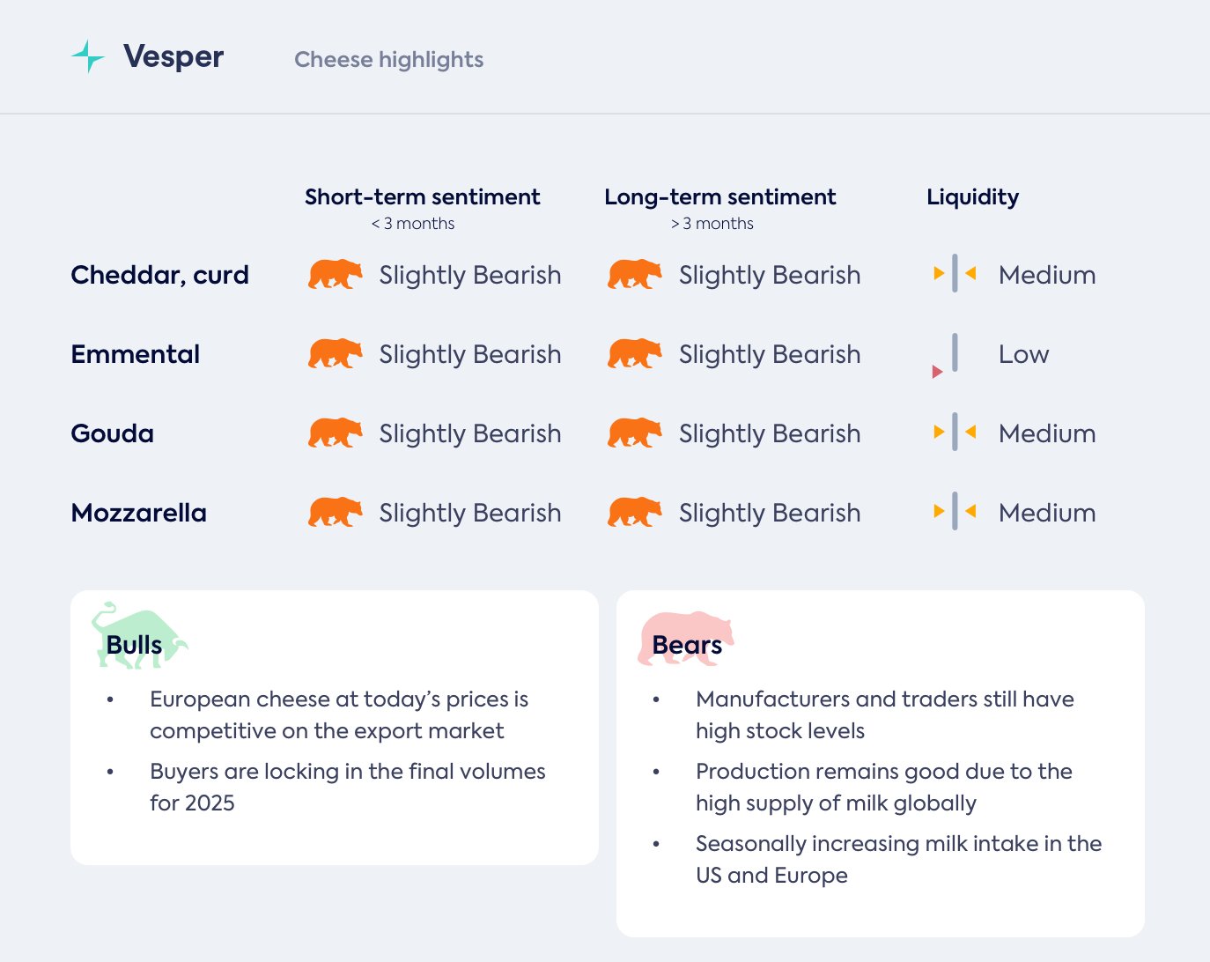Click Cheddar, curd row label

(x=159, y=275)
